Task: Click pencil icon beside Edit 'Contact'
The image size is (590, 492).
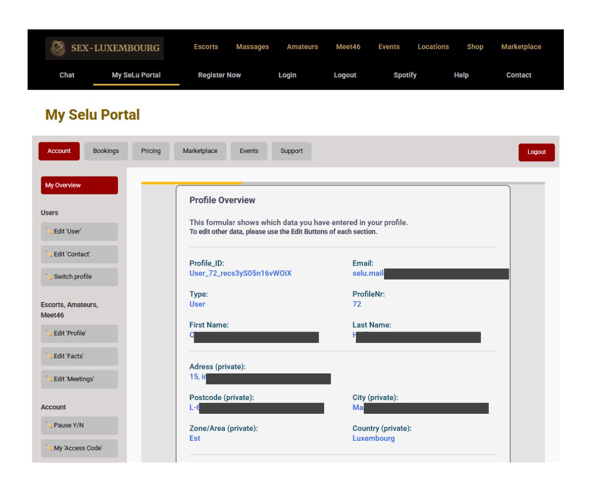Action: click(x=48, y=254)
